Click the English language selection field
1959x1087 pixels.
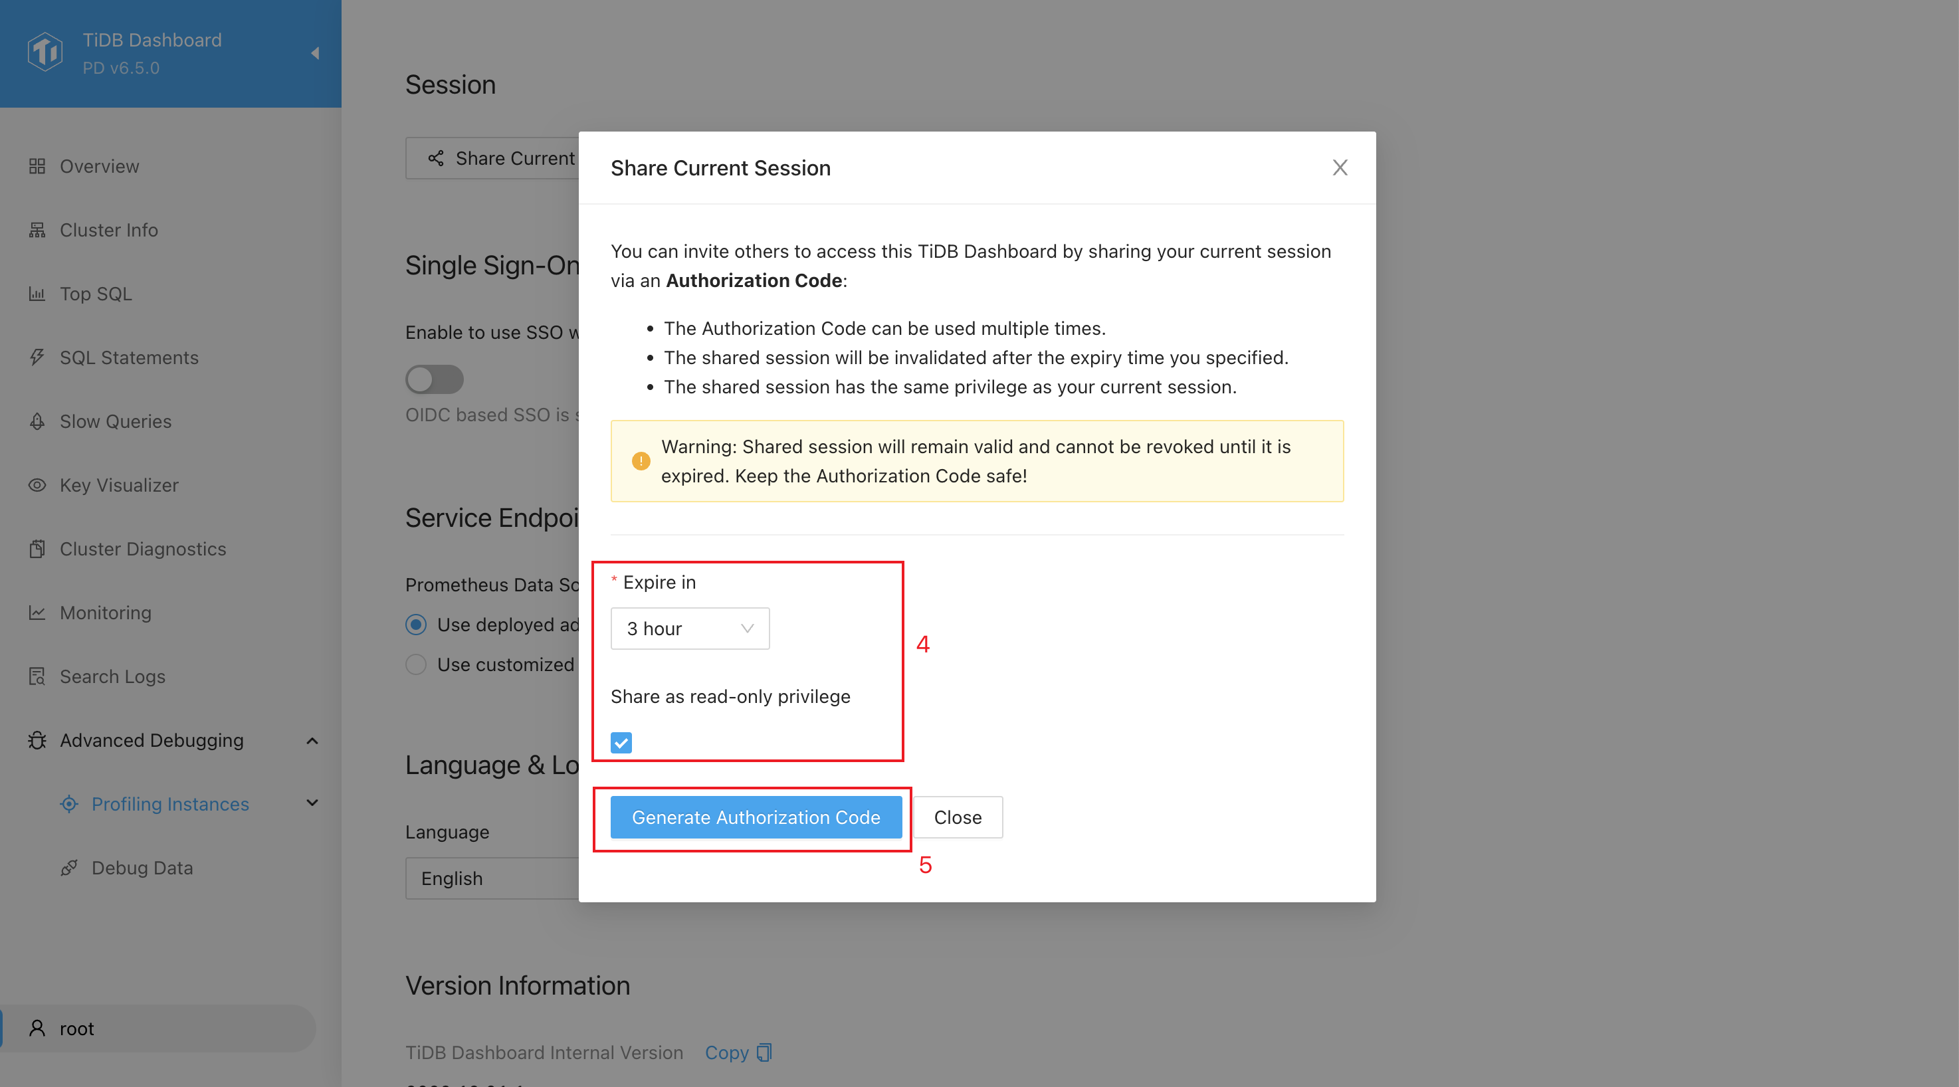click(x=492, y=878)
